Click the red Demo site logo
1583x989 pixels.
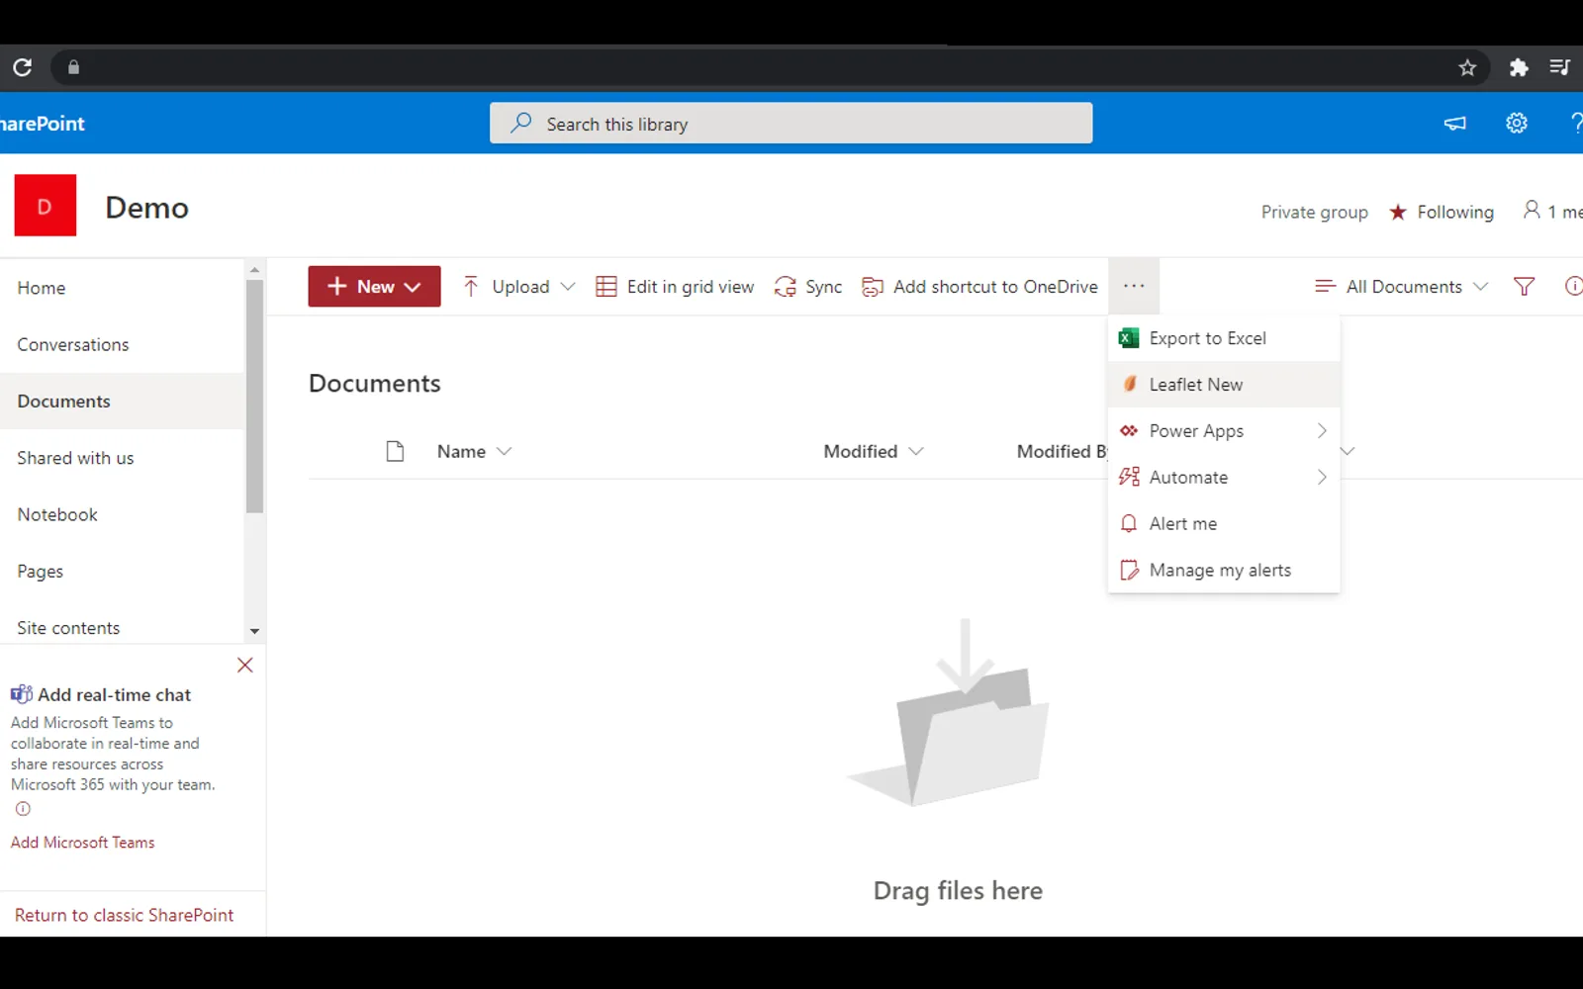coord(45,206)
